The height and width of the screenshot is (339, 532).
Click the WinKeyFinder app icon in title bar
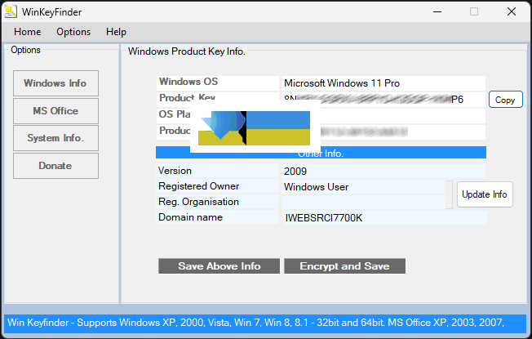coord(11,12)
